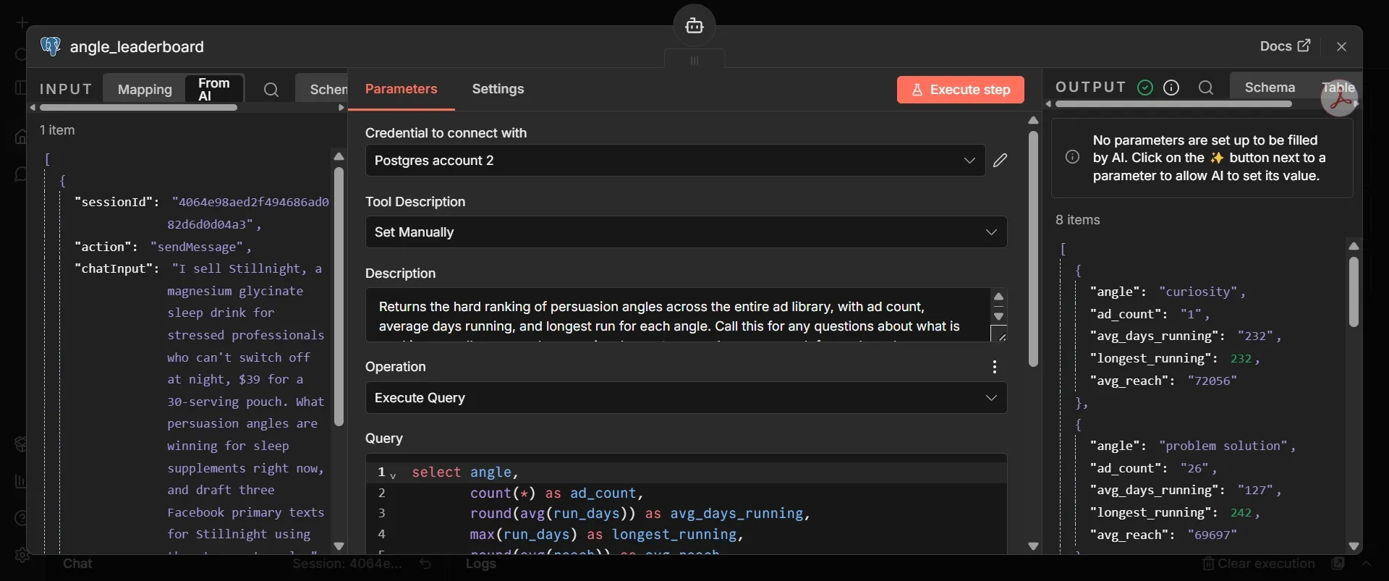1389x581 pixels.
Task: Open search in the INPUT panel
Action: [271, 90]
